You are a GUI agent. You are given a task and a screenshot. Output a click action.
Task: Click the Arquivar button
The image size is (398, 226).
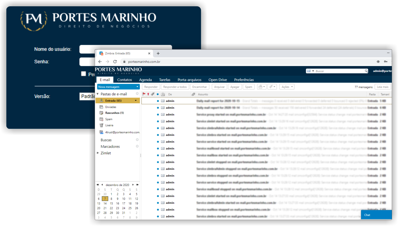(x=220, y=87)
